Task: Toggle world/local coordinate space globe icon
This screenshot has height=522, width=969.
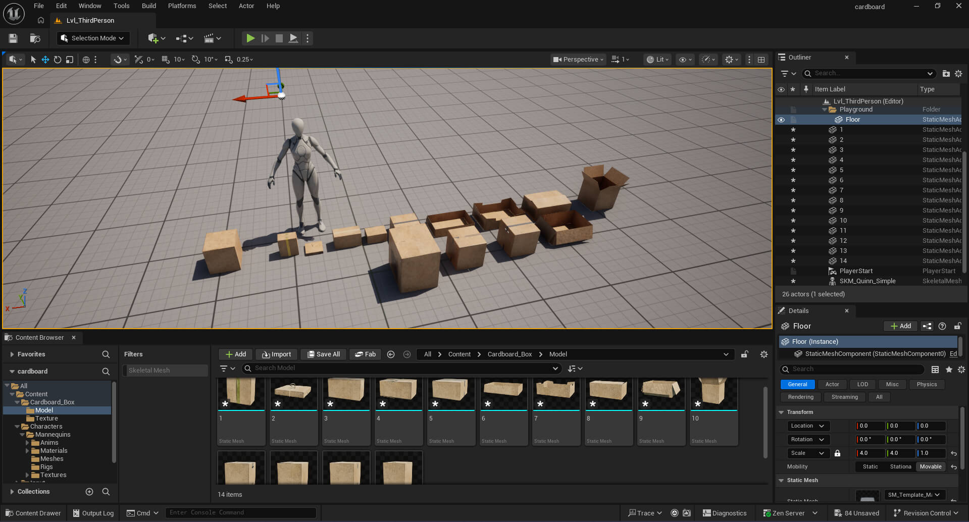Action: [86, 60]
